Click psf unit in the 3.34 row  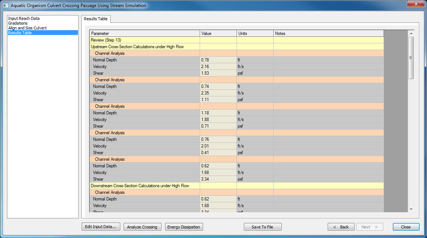tap(240, 179)
